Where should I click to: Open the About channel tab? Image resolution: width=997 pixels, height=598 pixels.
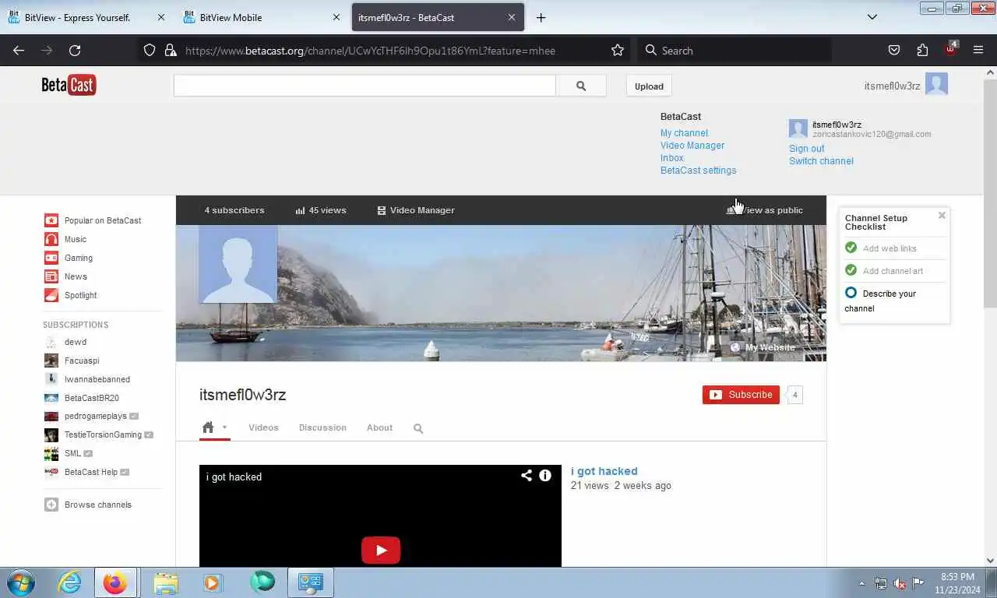point(379,427)
